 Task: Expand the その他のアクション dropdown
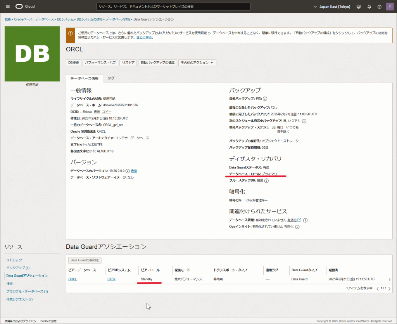(x=197, y=62)
